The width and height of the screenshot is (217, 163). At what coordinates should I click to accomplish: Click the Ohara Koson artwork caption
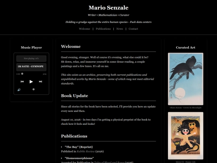pyautogui.click(x=186, y=108)
